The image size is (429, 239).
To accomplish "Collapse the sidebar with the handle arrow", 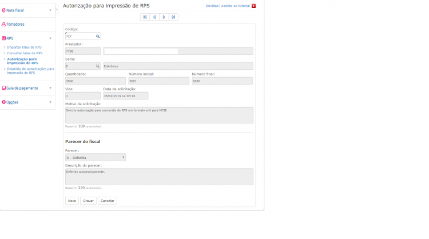I will coord(57,10).
